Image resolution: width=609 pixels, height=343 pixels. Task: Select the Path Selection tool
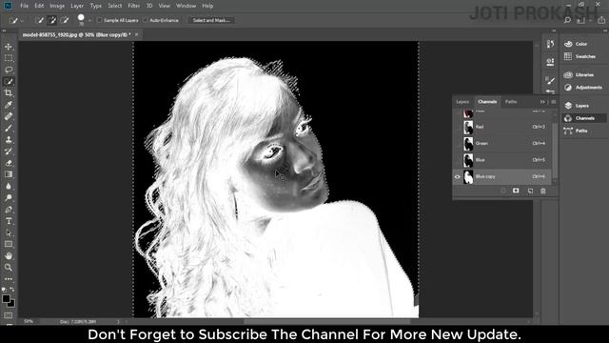pyautogui.click(x=9, y=232)
